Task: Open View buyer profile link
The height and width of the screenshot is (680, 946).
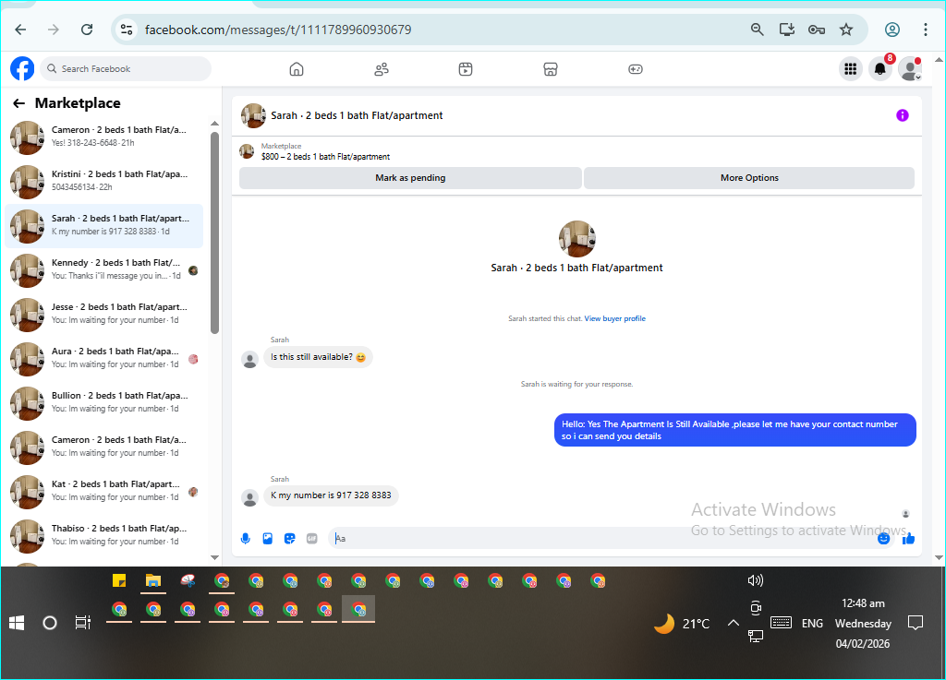Action: point(614,318)
